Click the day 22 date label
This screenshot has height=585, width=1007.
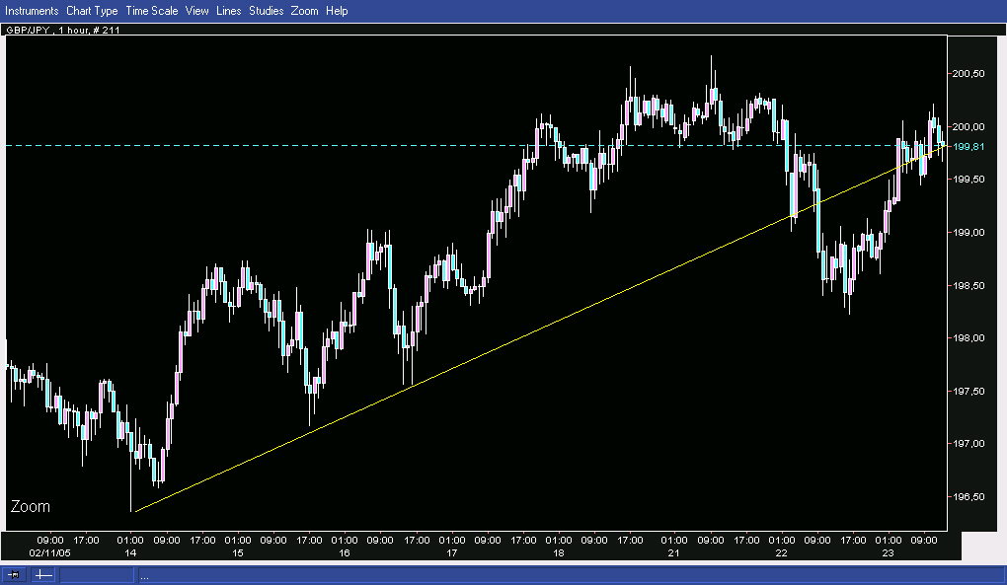(x=781, y=552)
